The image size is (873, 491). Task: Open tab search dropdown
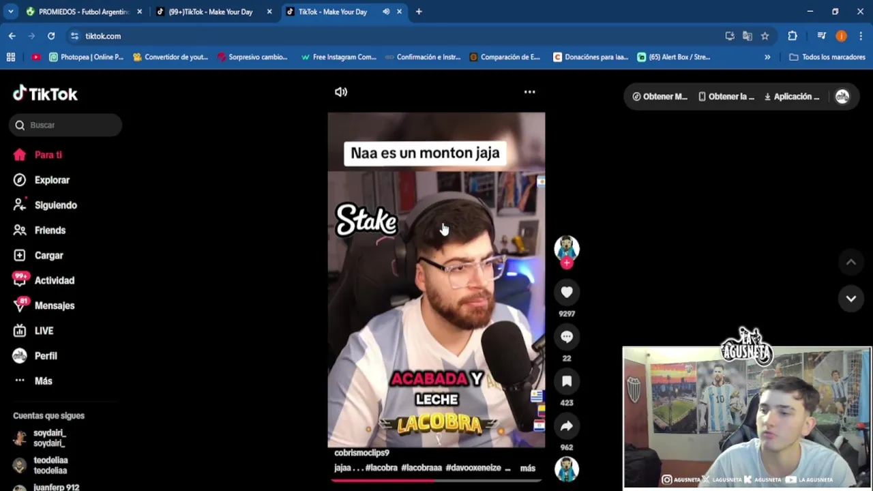click(x=10, y=12)
